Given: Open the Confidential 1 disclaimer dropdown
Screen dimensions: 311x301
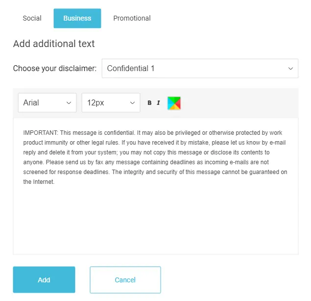Looking at the screenshot, I should (200, 68).
